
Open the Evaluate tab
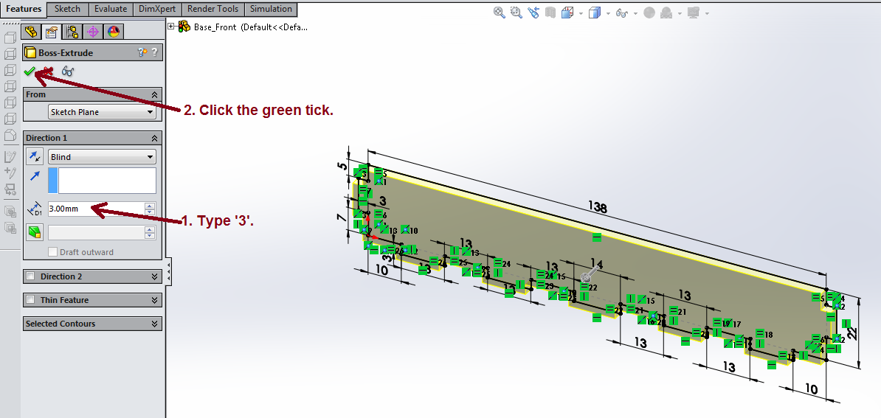pos(111,9)
